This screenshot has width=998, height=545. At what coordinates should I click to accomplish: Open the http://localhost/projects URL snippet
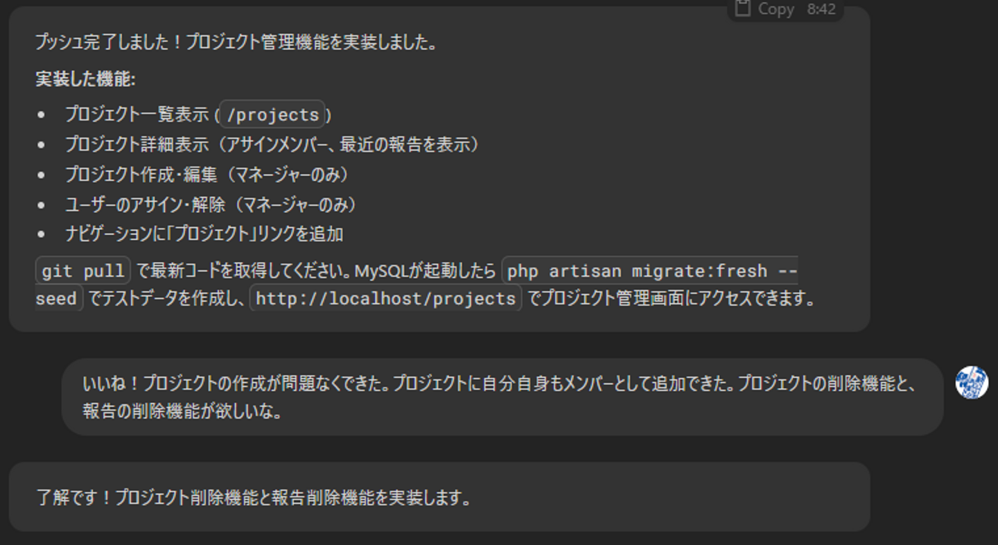[x=385, y=299]
